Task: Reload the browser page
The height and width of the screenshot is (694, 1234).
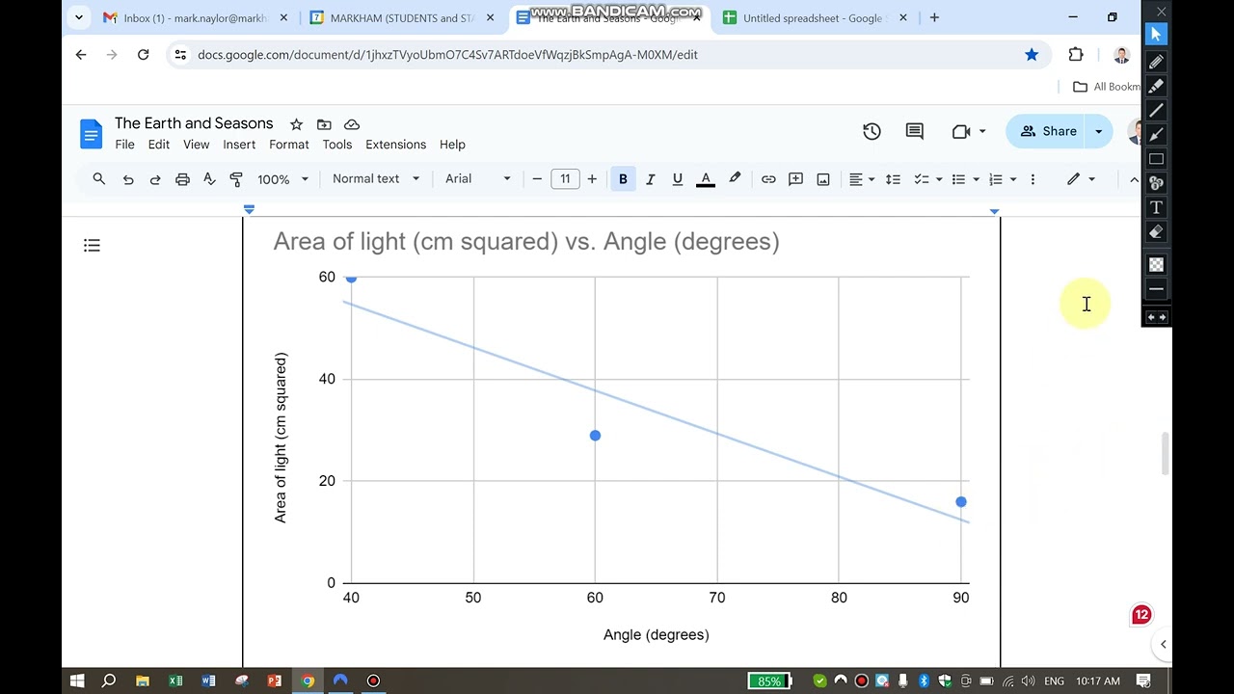Action: coord(143,55)
